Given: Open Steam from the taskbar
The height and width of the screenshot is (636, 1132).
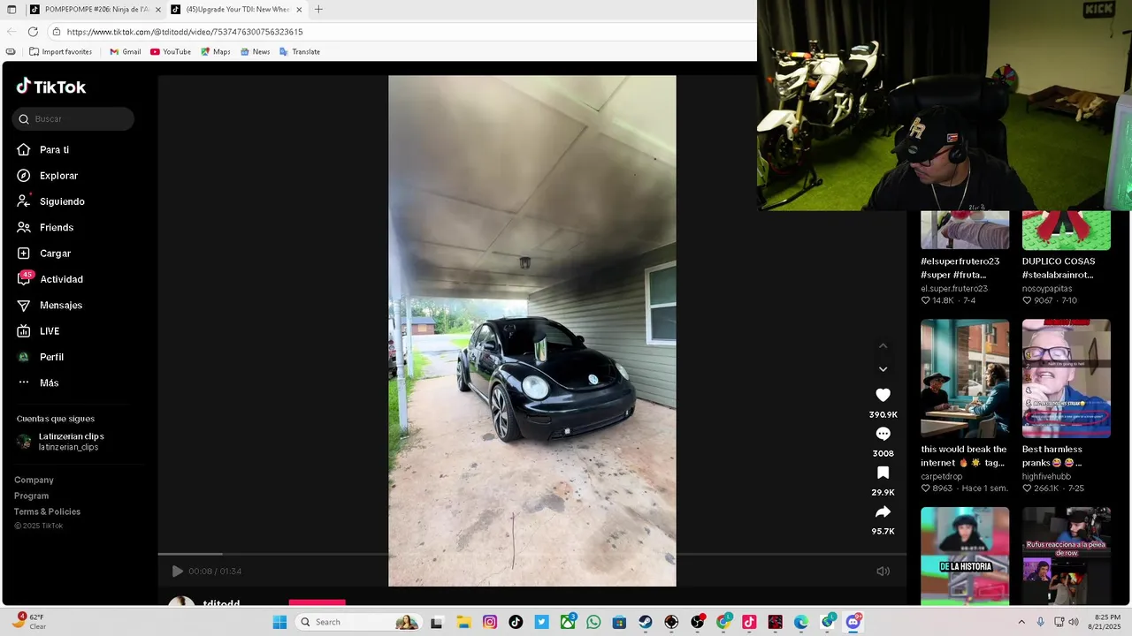Looking at the screenshot, I should tap(646, 622).
